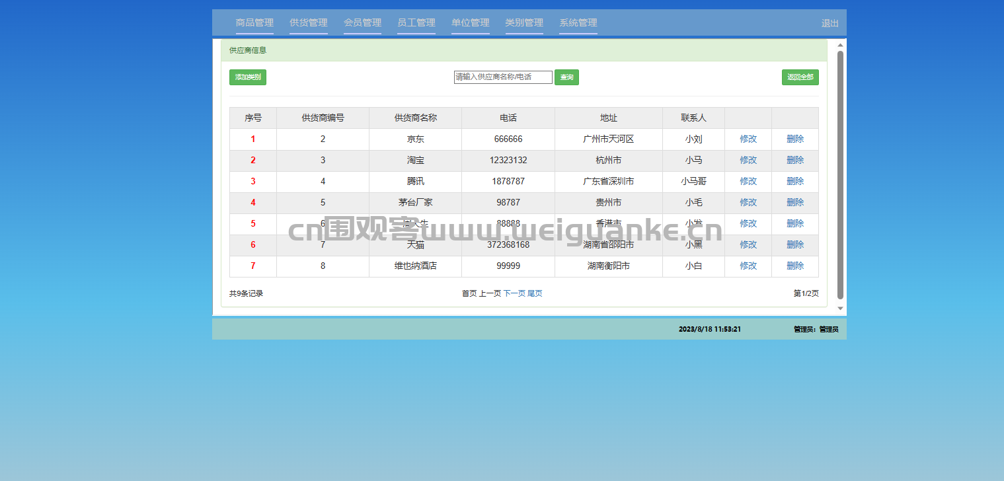Click the 供货商编号 column header
Viewport: 1004px width, 481px height.
pos(323,118)
